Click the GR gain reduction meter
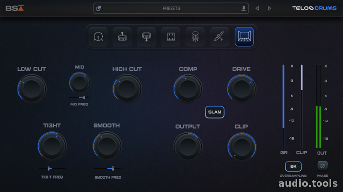 (x=284, y=106)
